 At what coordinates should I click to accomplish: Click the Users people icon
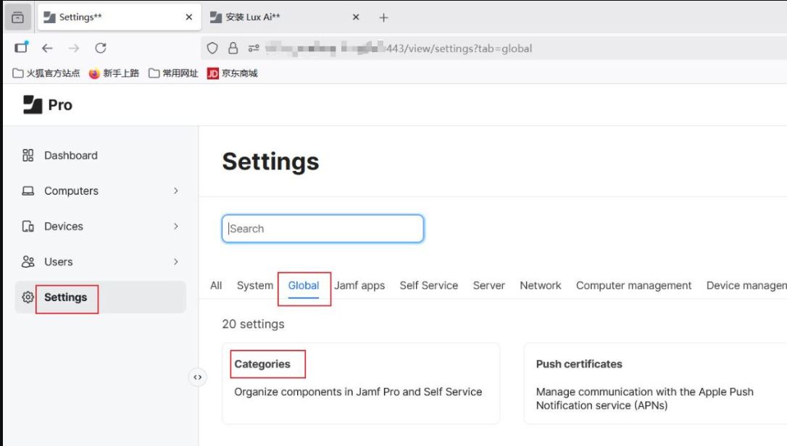28,262
